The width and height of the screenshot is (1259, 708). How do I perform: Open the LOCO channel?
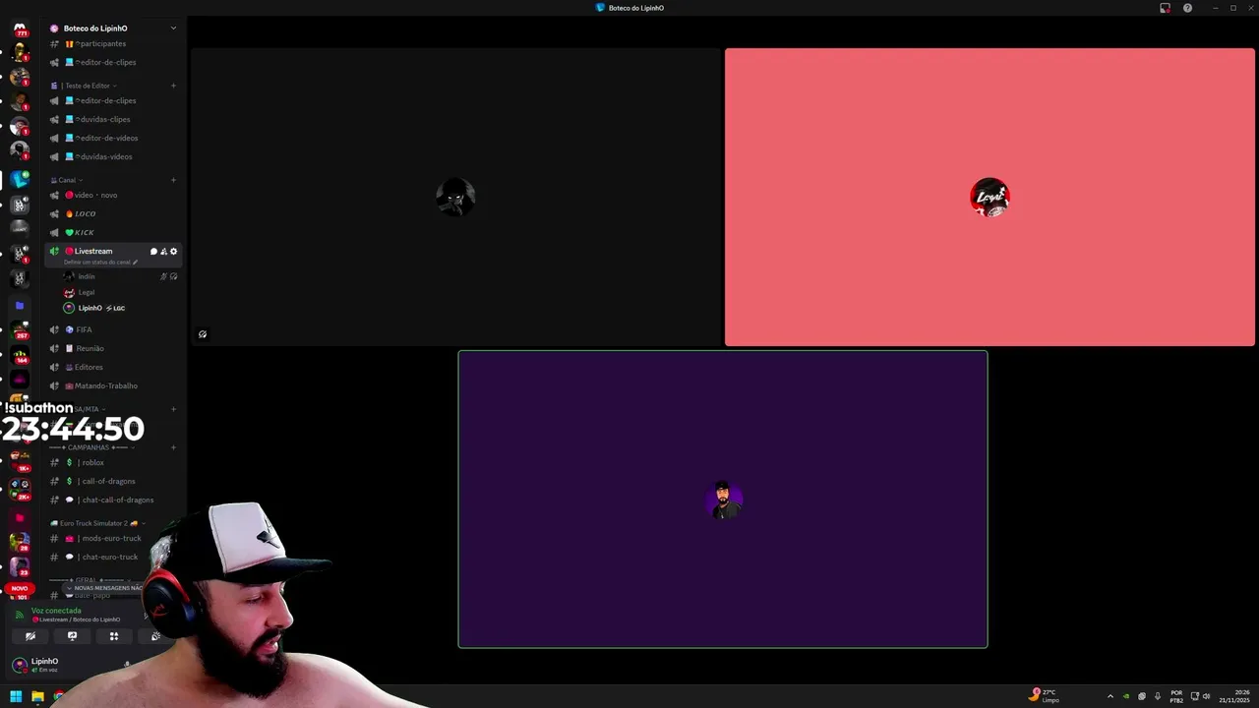[113, 213]
